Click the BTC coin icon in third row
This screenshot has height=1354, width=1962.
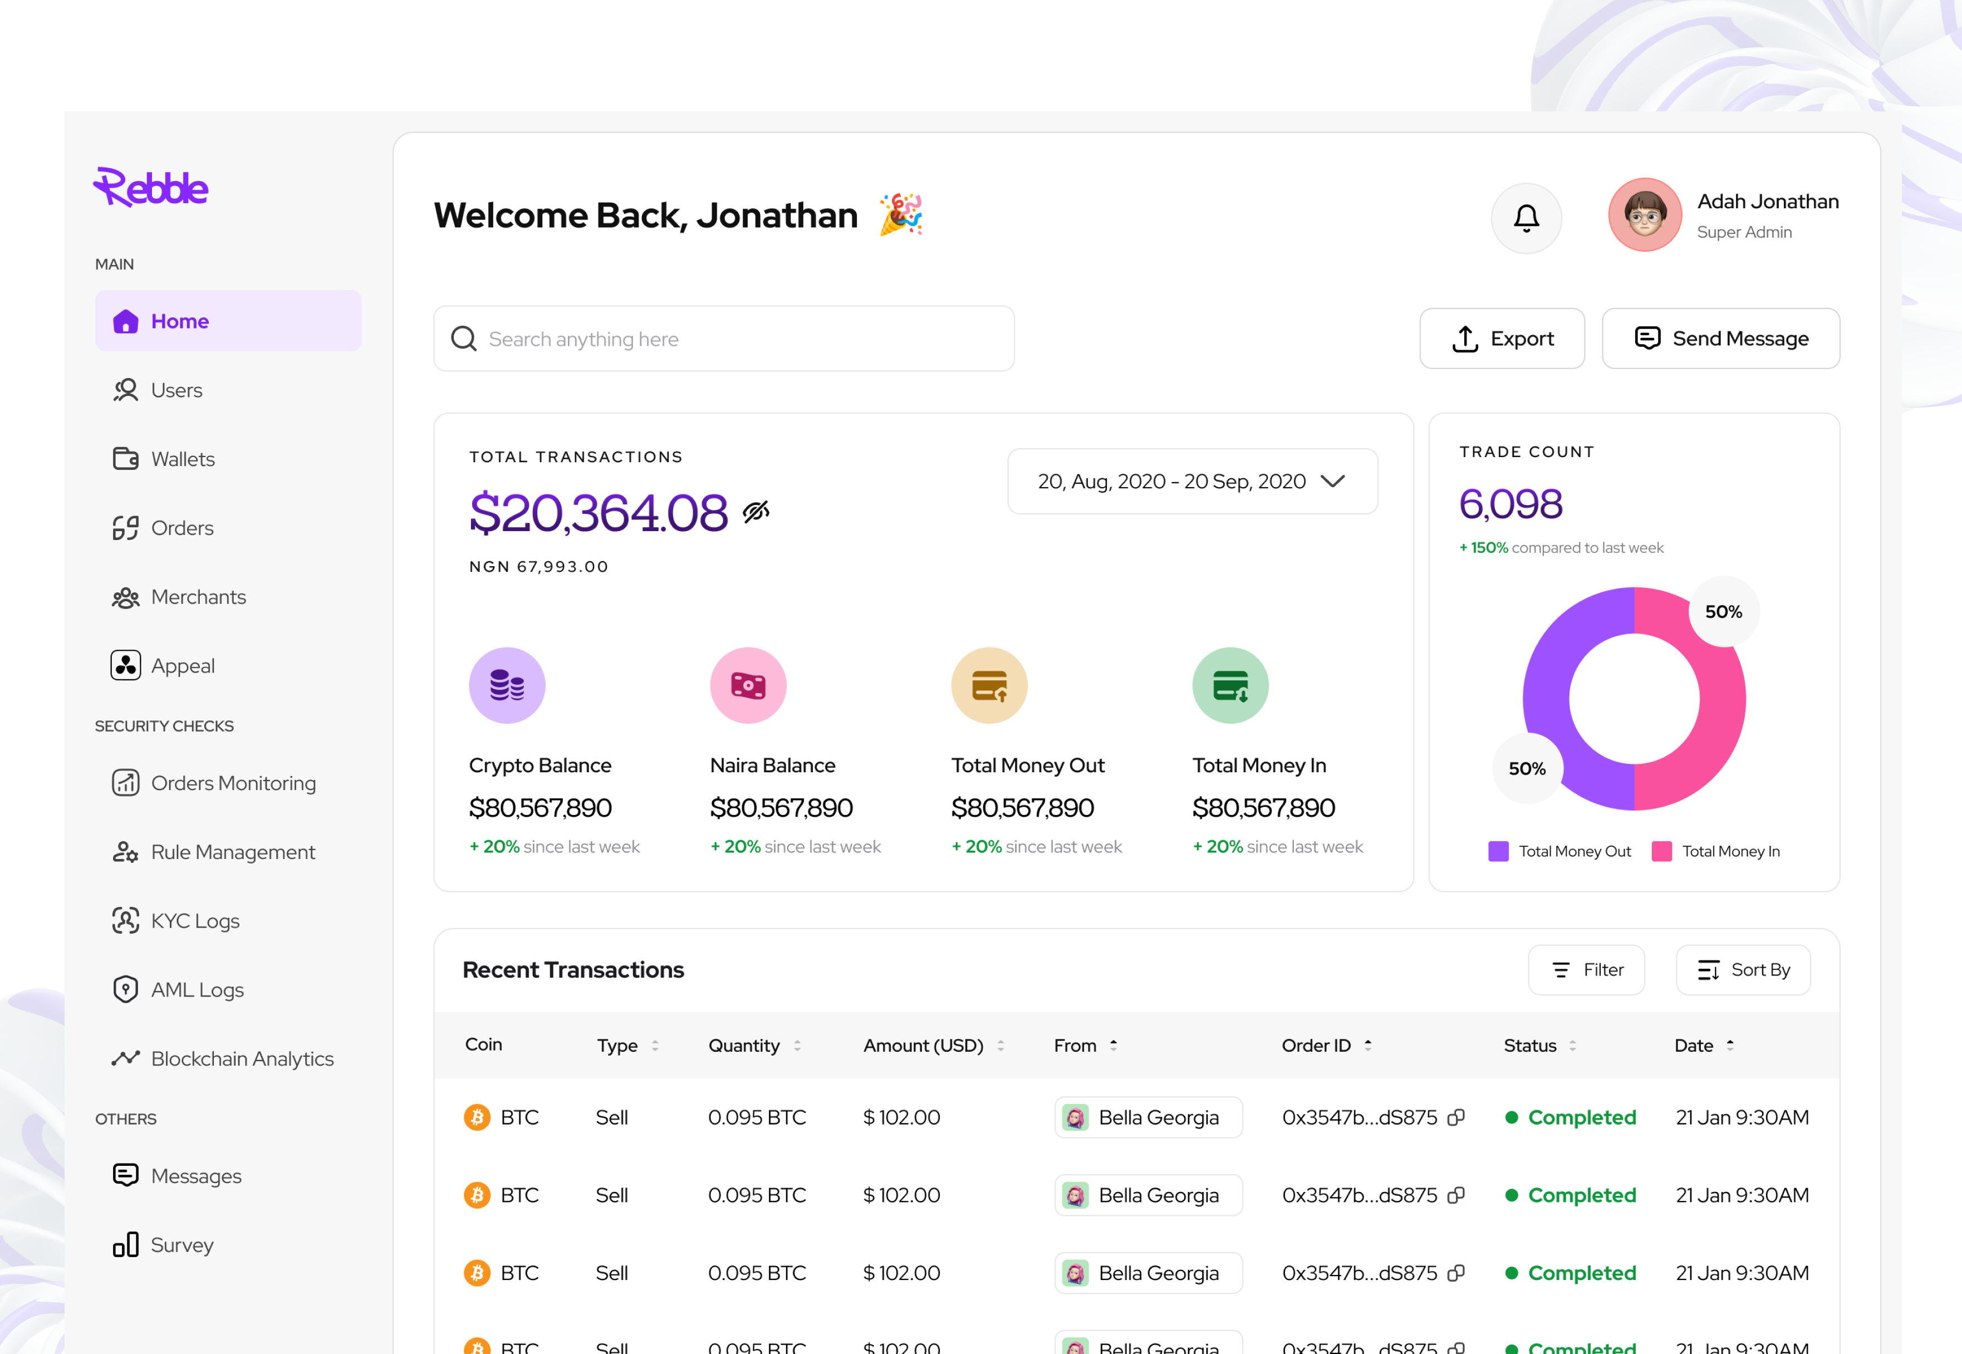[x=477, y=1273]
